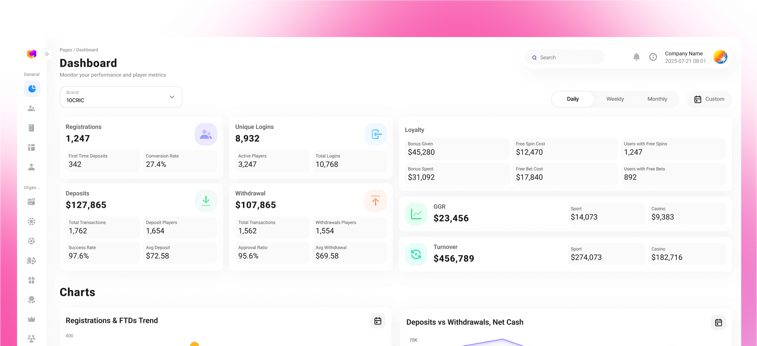Open the Dashboard icon in sidebar
This screenshot has width=757, height=346.
click(32, 89)
